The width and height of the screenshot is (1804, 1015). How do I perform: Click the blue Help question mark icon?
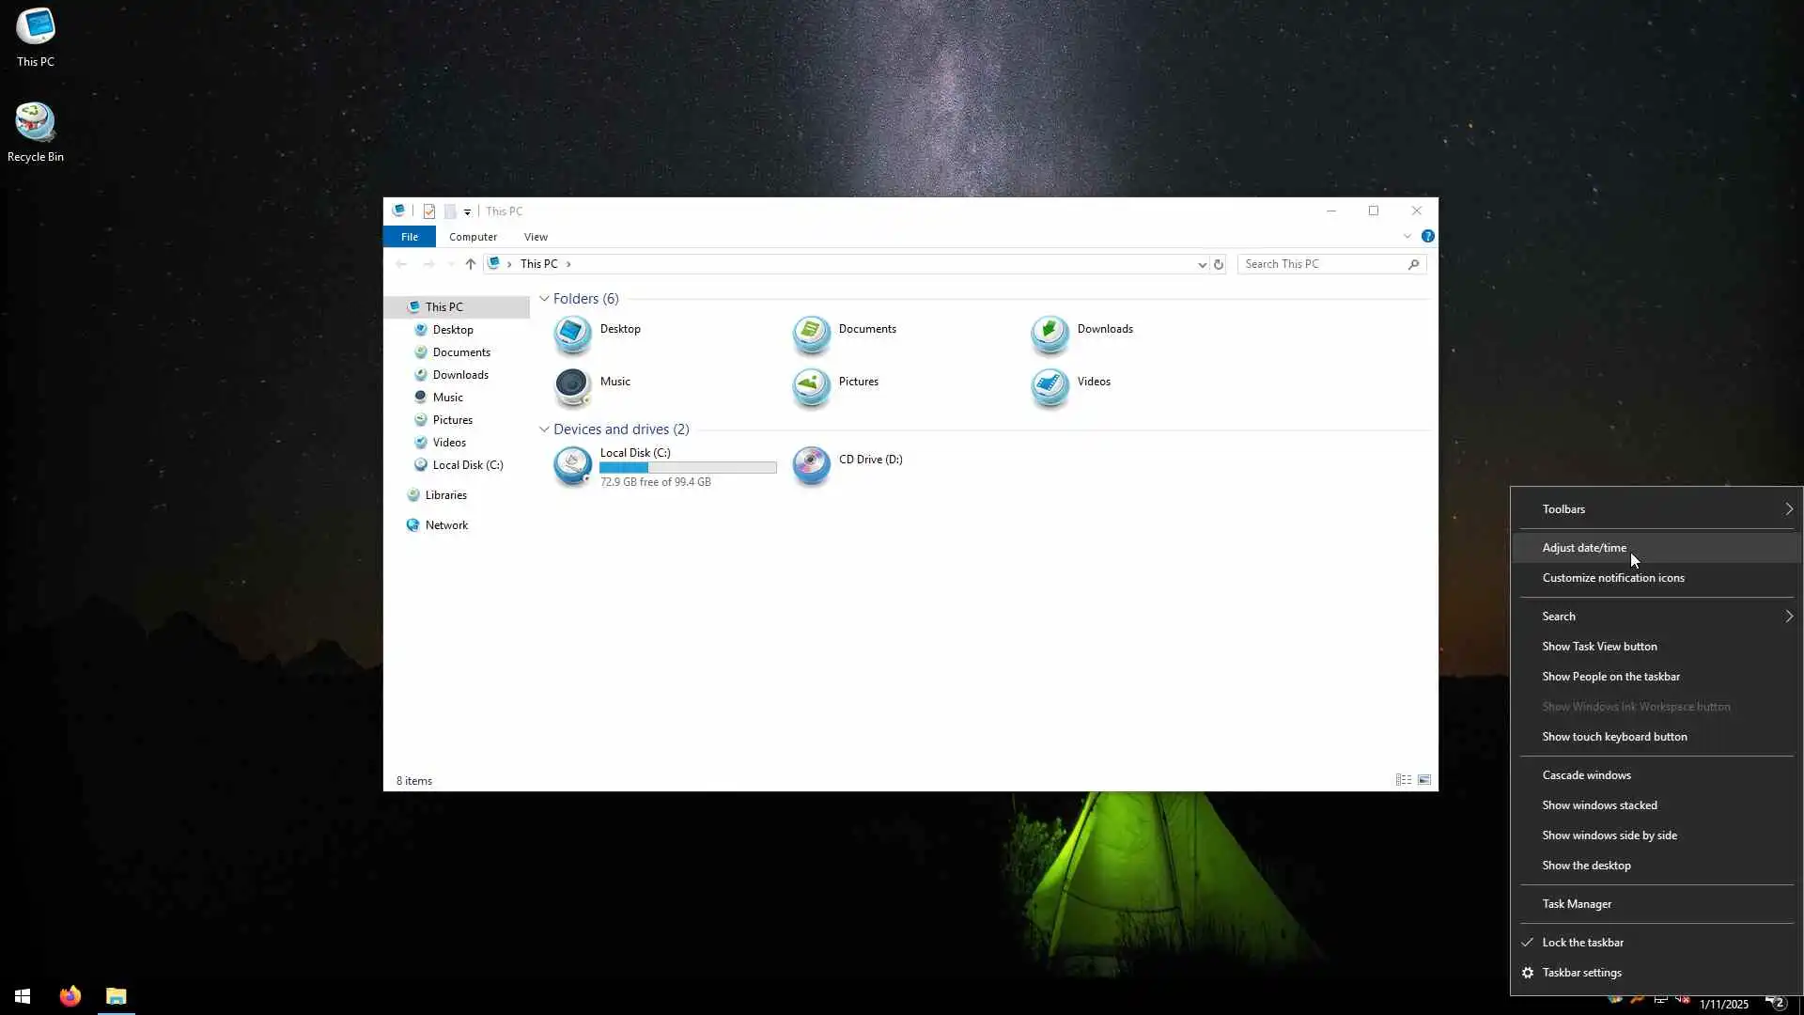(1427, 237)
